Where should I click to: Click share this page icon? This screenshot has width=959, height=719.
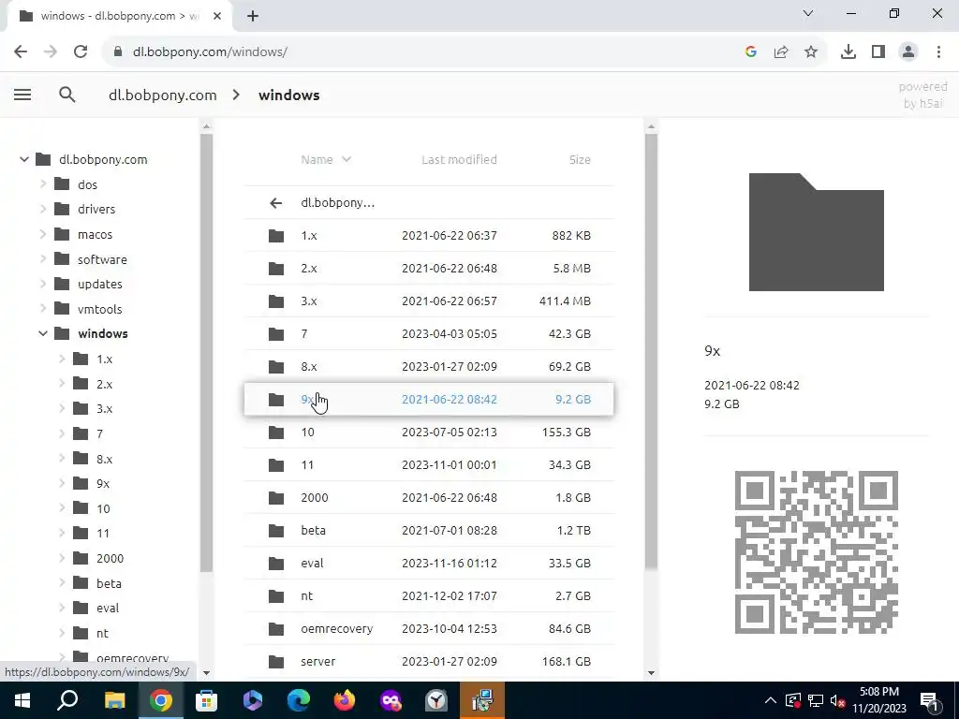(x=781, y=52)
